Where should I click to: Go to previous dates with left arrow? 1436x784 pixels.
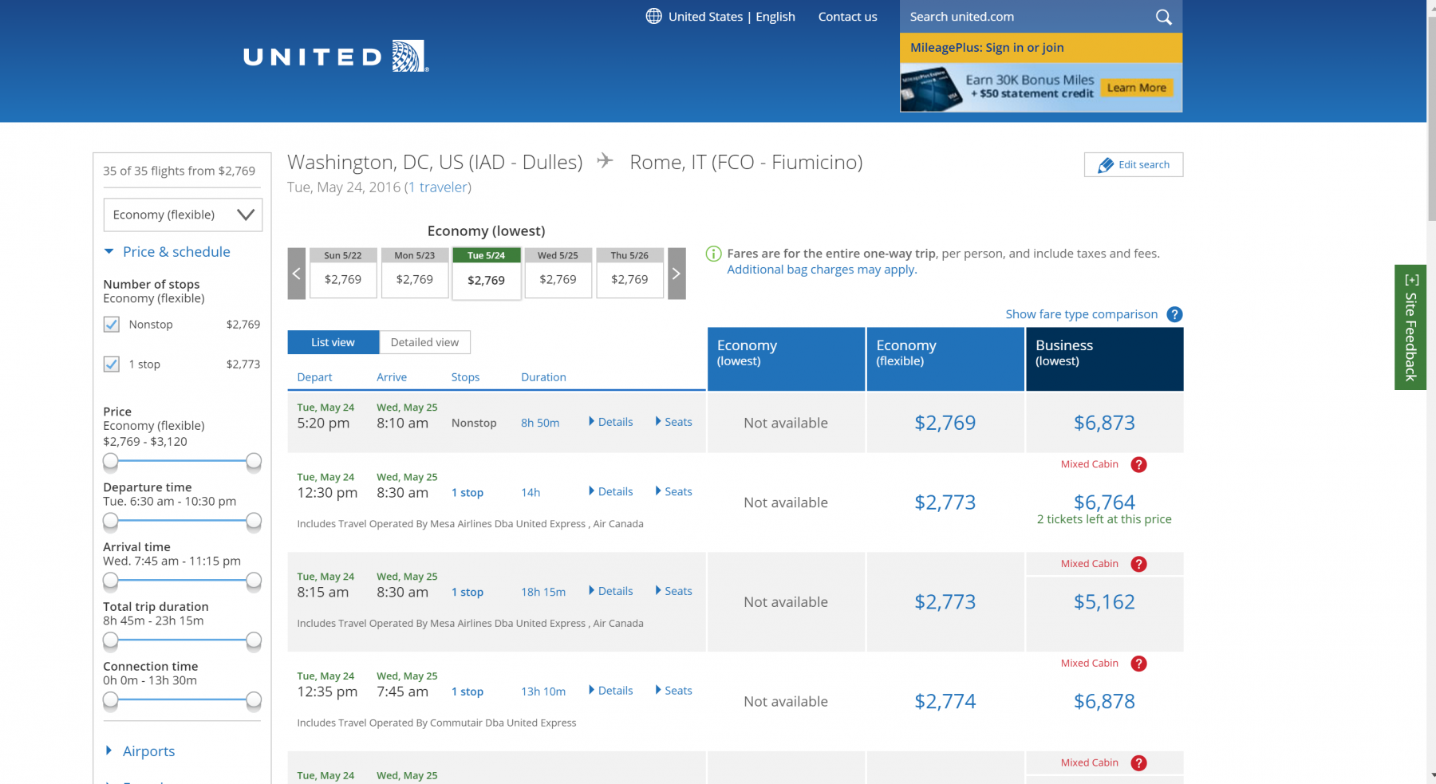click(x=296, y=274)
